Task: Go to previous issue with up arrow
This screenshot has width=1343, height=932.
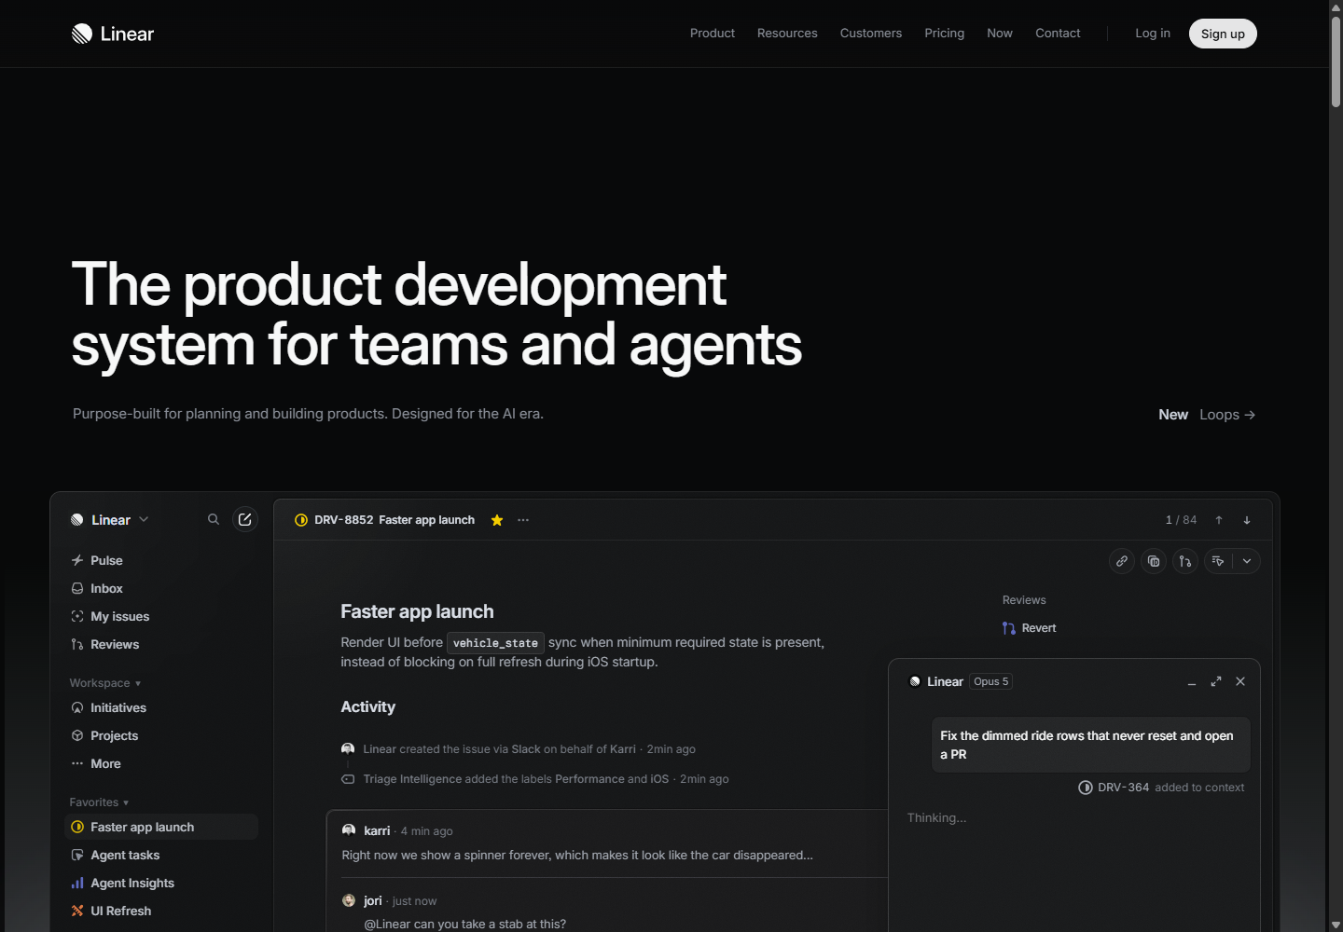Action: point(1219,520)
